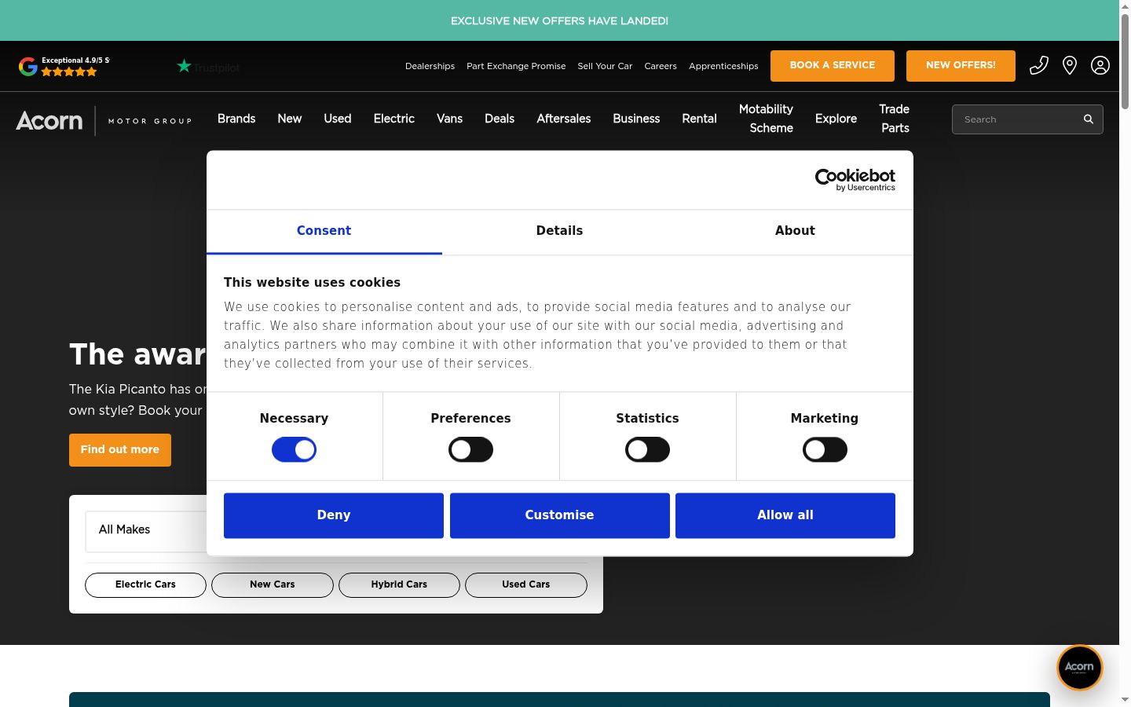
Task: Open the Electric menu
Action: pyautogui.click(x=394, y=119)
